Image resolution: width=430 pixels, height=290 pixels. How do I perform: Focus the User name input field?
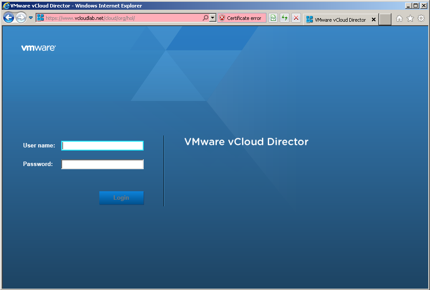(102, 146)
